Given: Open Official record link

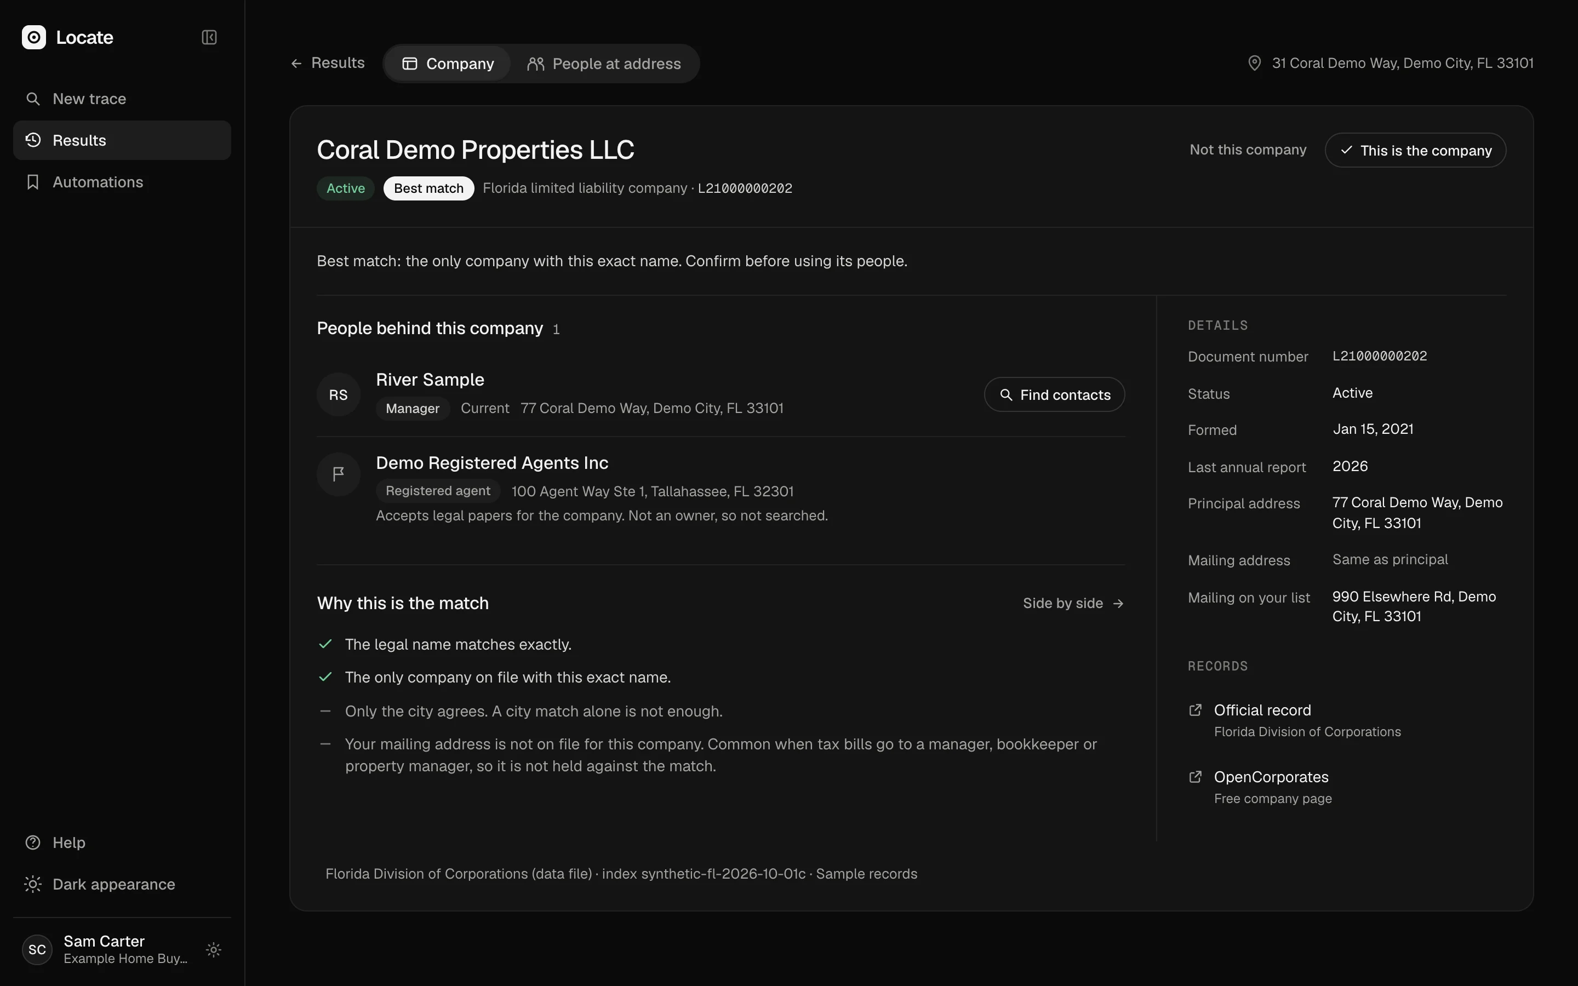Looking at the screenshot, I should [x=1262, y=710].
